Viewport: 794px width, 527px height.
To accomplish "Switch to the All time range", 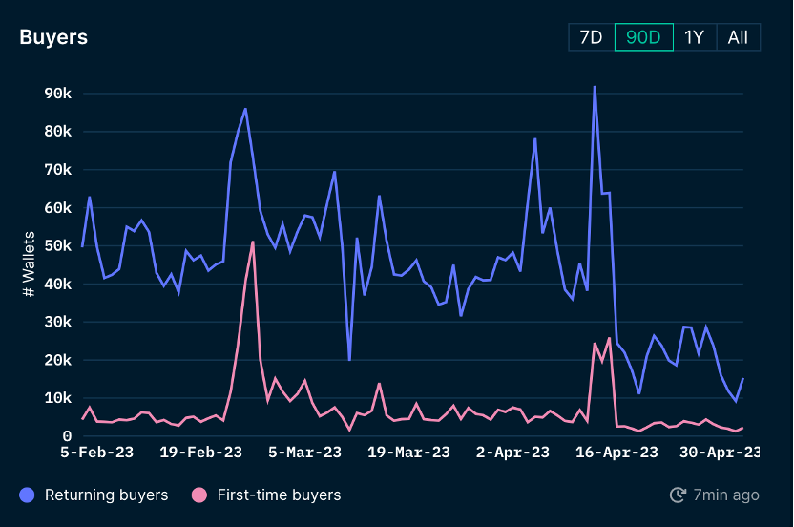I will coord(738,37).
